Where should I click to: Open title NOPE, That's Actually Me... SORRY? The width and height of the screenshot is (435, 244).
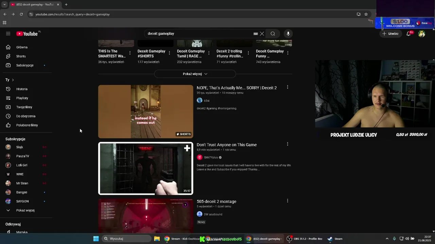237,88
